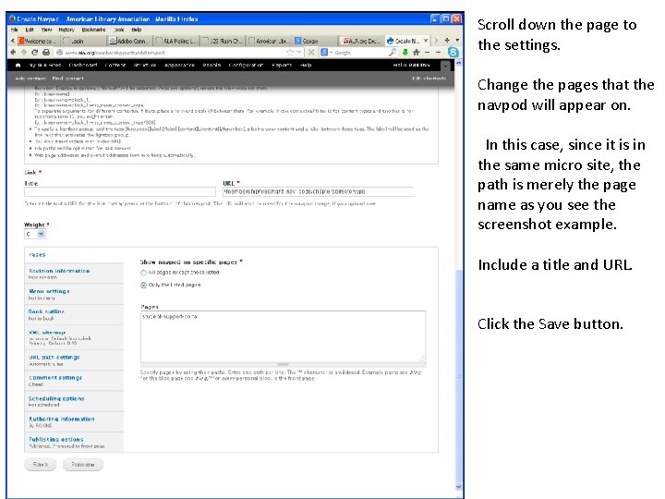Image resolution: width=665 pixels, height=499 pixels.
Task: Click the print icon in navigation bar
Action: point(46,52)
